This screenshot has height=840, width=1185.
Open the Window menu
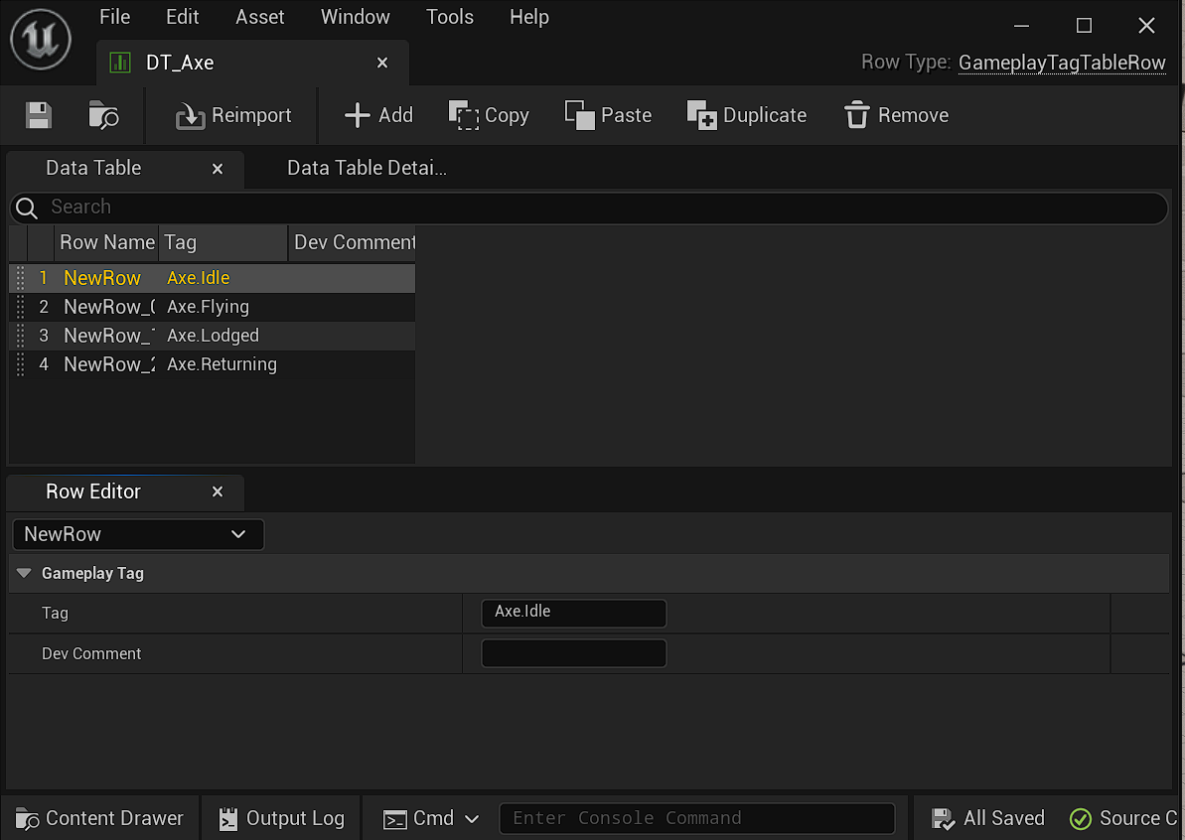click(x=356, y=17)
